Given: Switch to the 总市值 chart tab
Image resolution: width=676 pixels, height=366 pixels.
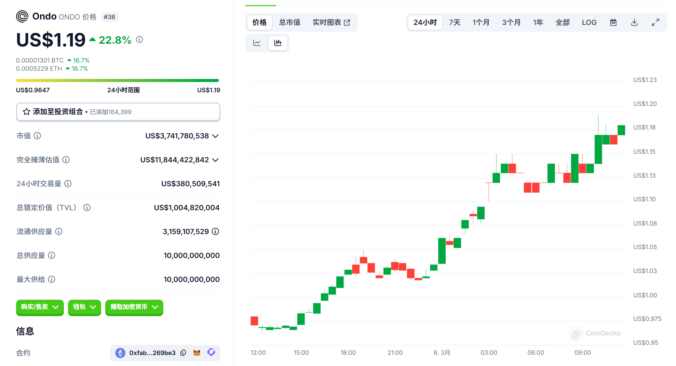Looking at the screenshot, I should point(289,23).
